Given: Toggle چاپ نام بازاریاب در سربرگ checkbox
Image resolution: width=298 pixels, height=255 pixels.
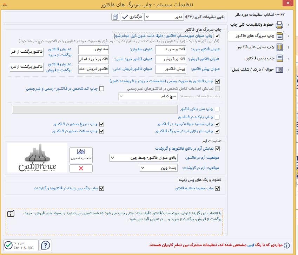Looking at the screenshot, I should tap(217, 131).
